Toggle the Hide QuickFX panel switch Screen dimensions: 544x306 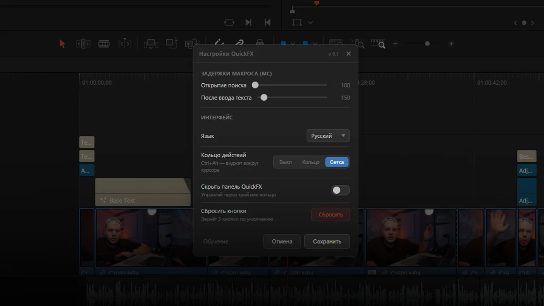click(x=340, y=190)
